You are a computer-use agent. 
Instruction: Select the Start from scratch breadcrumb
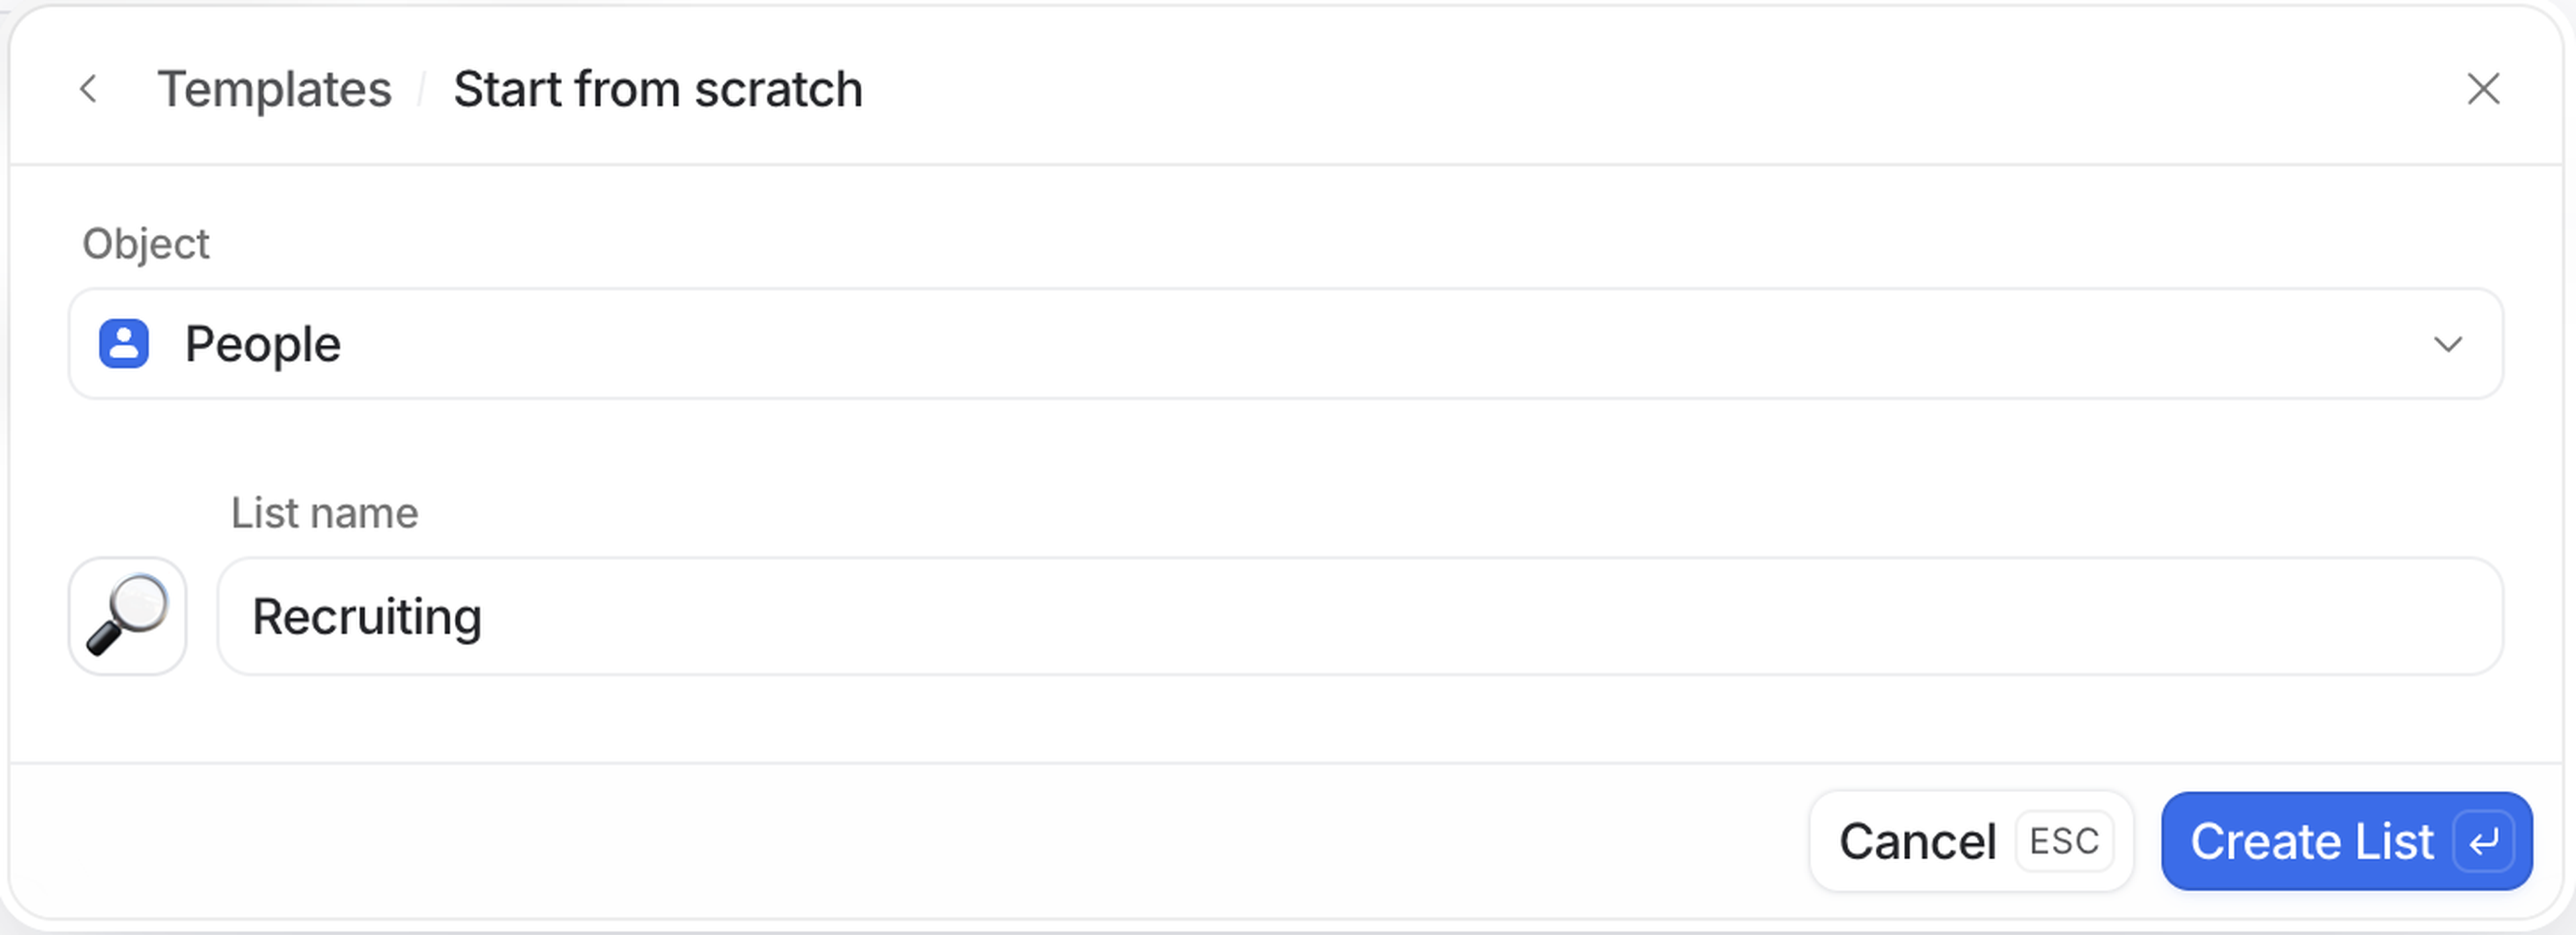(x=657, y=89)
